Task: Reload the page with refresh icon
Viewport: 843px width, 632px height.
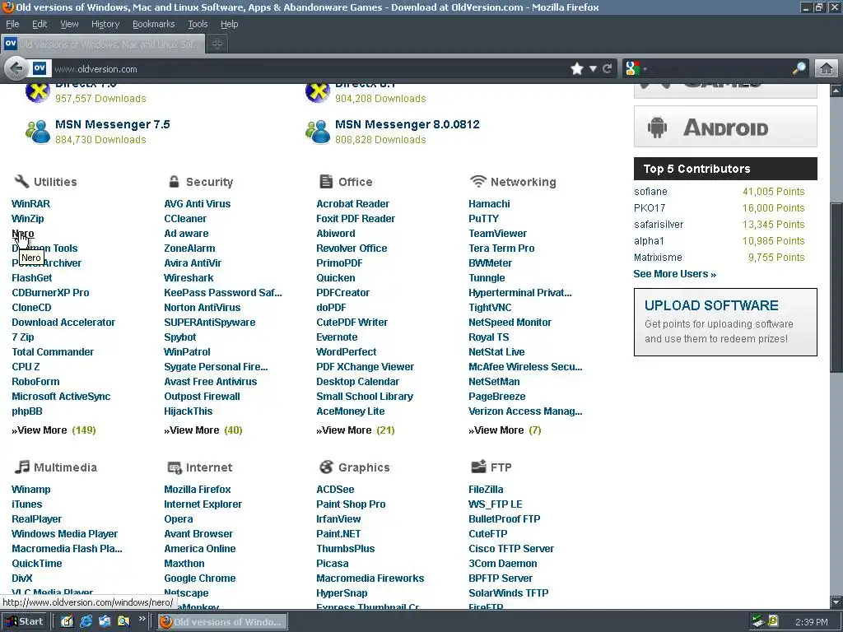Action: pos(608,69)
